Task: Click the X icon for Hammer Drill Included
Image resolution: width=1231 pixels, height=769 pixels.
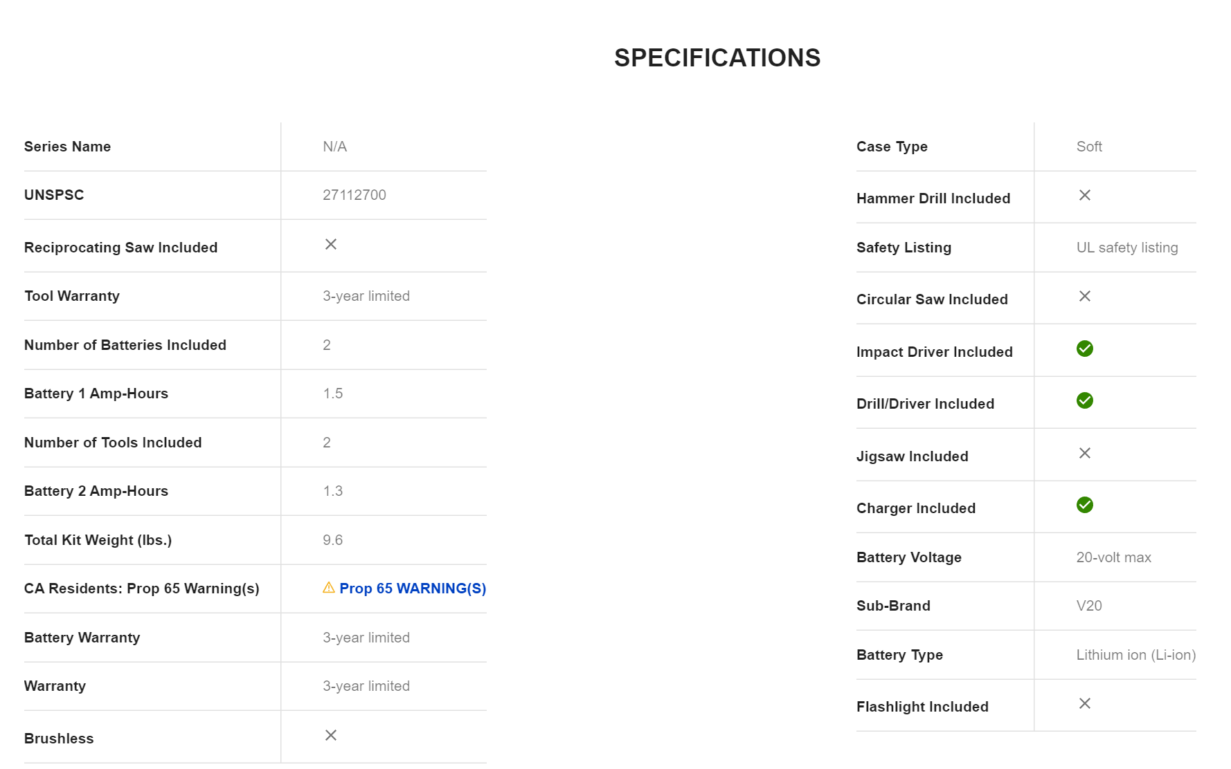Action: tap(1085, 196)
